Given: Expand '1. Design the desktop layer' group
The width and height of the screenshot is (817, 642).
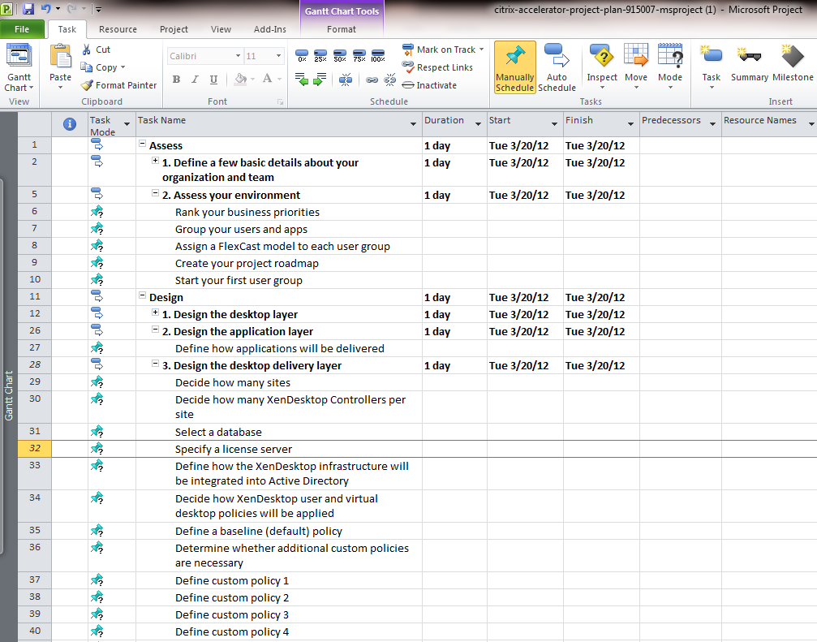Looking at the screenshot, I should pyautogui.click(x=155, y=313).
